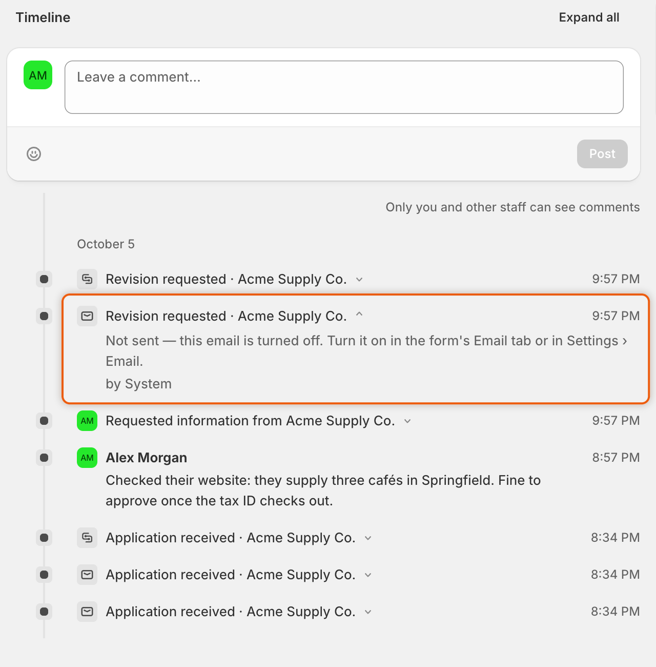Focus the Leave a comment field
This screenshot has height=667, width=656.
pos(344,87)
